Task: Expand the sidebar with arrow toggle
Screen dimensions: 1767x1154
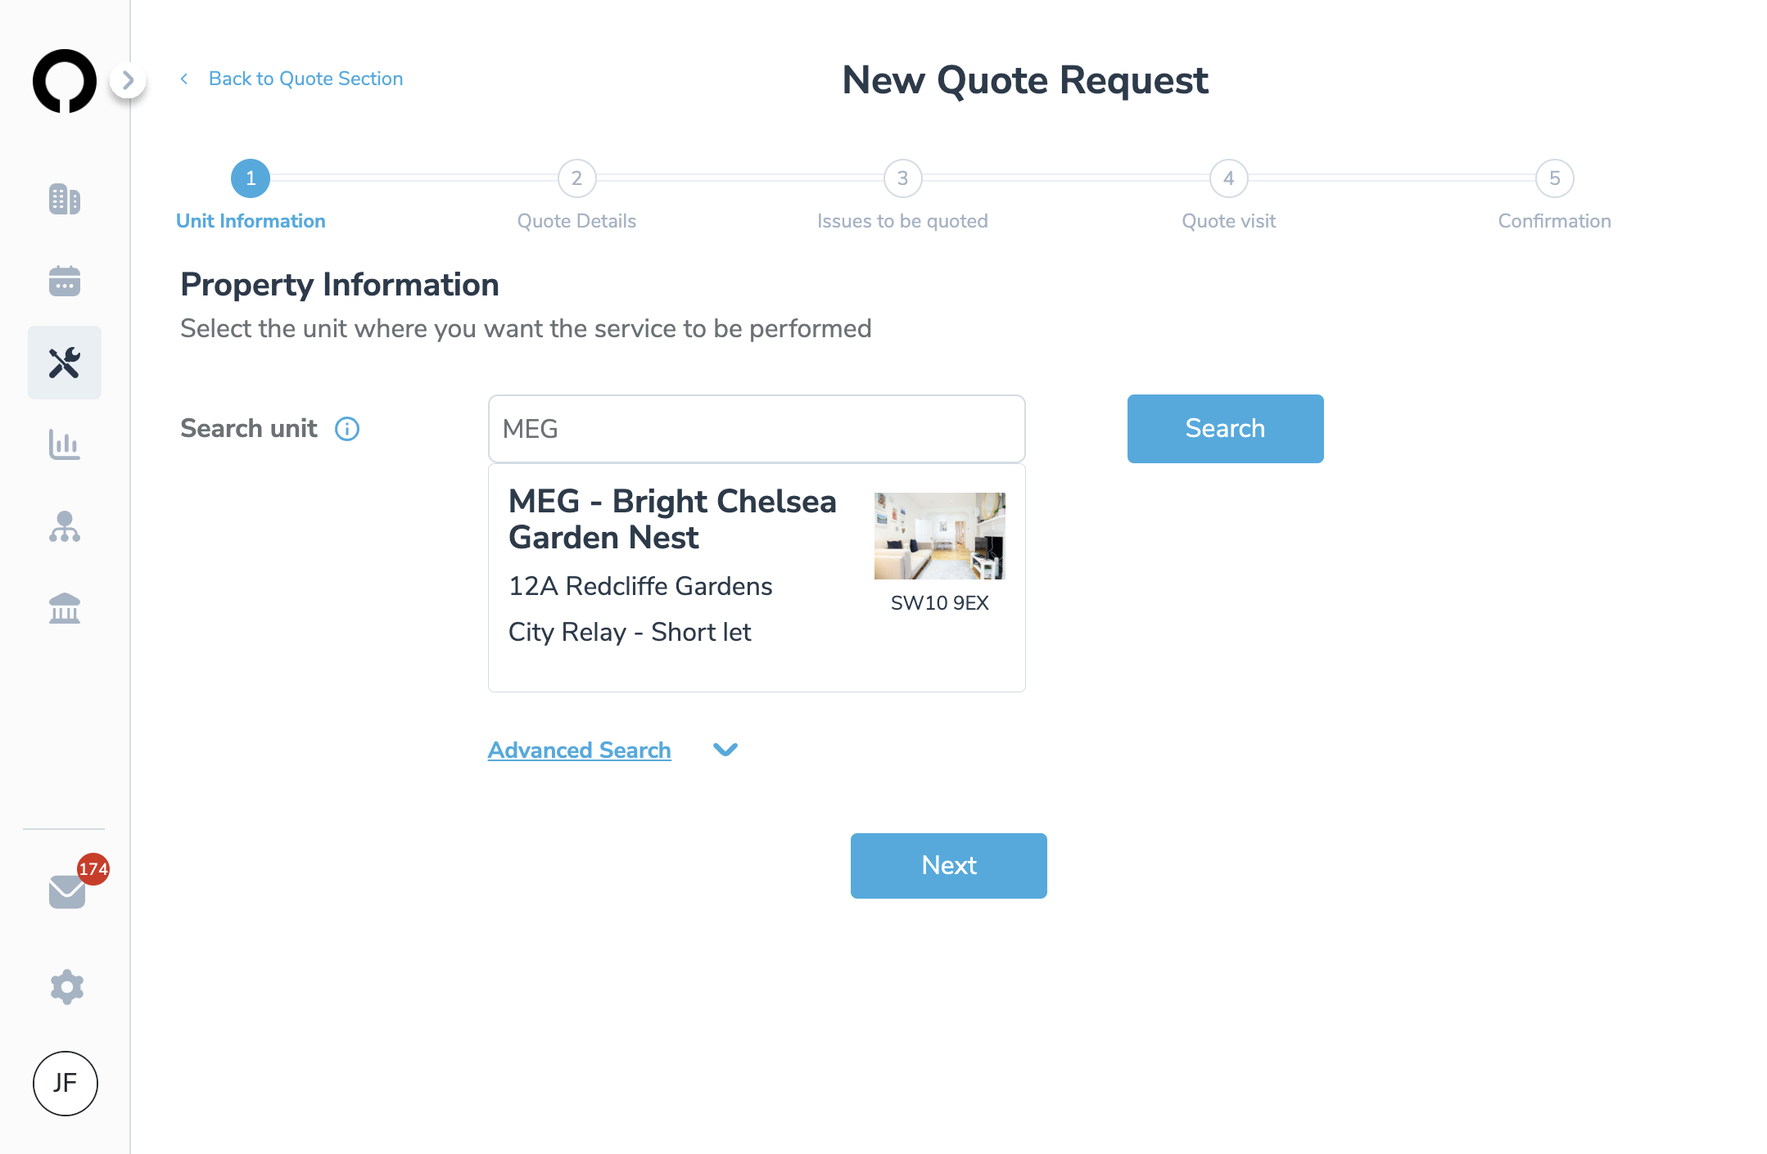Action: (128, 80)
